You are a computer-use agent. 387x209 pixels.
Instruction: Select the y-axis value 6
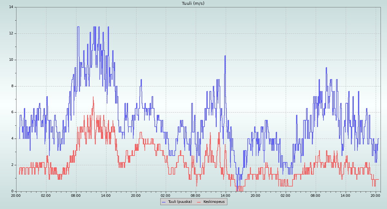click(x=12, y=112)
